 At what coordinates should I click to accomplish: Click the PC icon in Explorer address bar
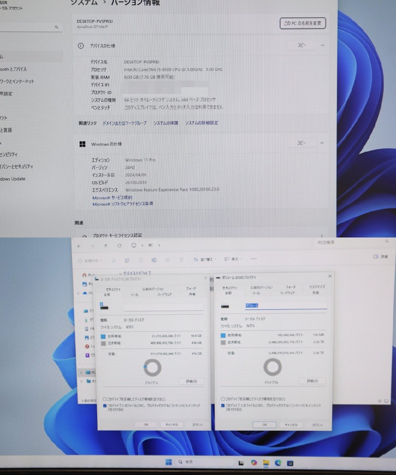[x=134, y=245]
